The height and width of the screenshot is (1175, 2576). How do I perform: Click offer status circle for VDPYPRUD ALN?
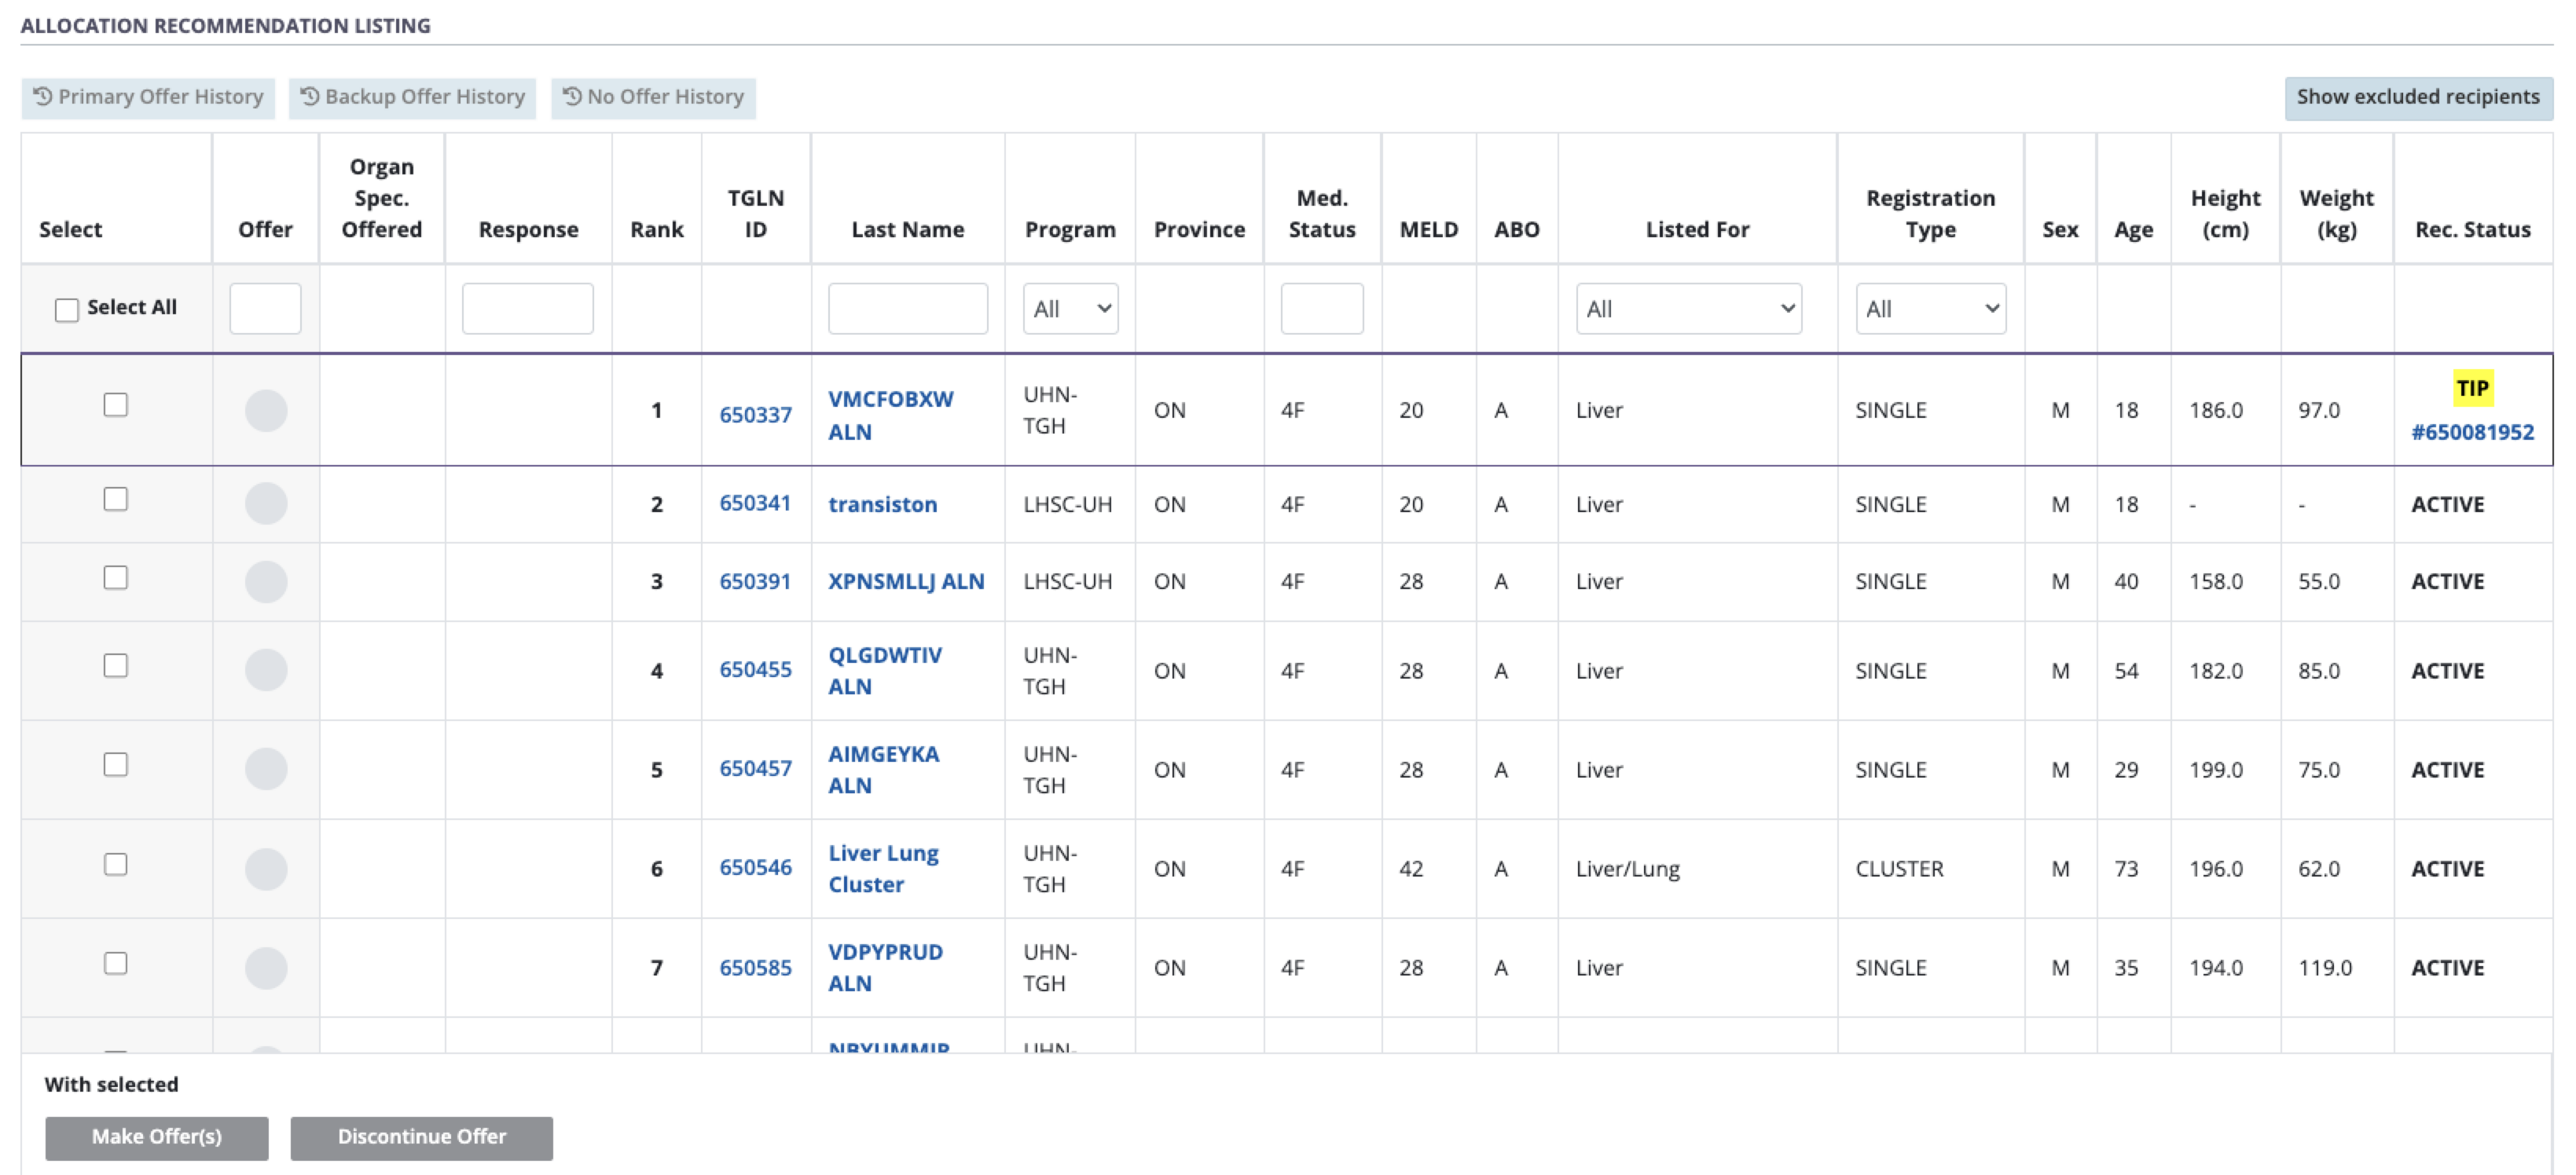tap(266, 967)
